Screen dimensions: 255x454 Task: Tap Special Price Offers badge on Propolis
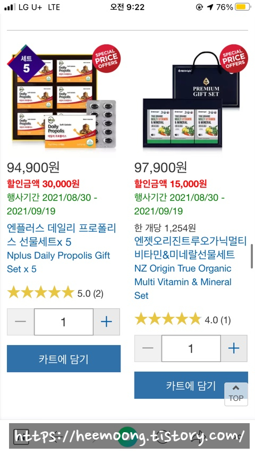click(106, 58)
